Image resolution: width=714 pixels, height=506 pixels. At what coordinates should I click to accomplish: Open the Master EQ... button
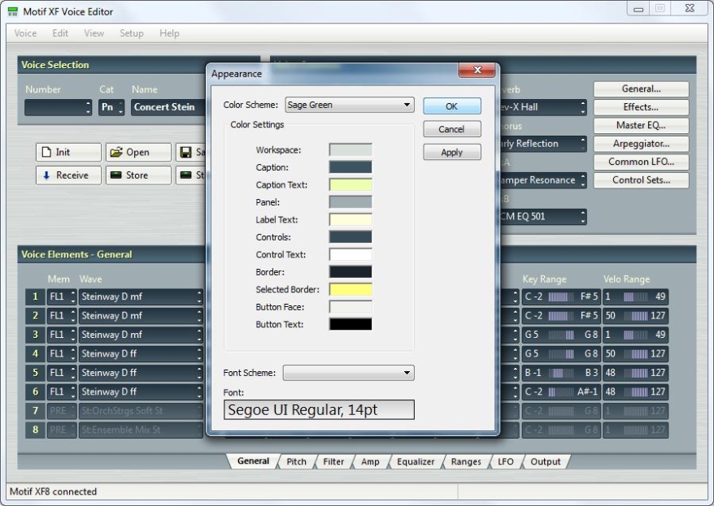(x=641, y=125)
